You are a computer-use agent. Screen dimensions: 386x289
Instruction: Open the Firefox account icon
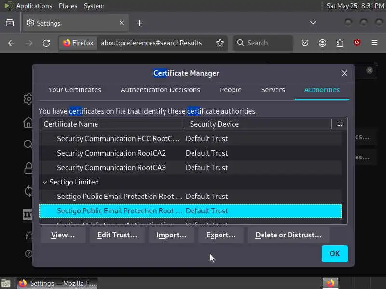coord(322,43)
